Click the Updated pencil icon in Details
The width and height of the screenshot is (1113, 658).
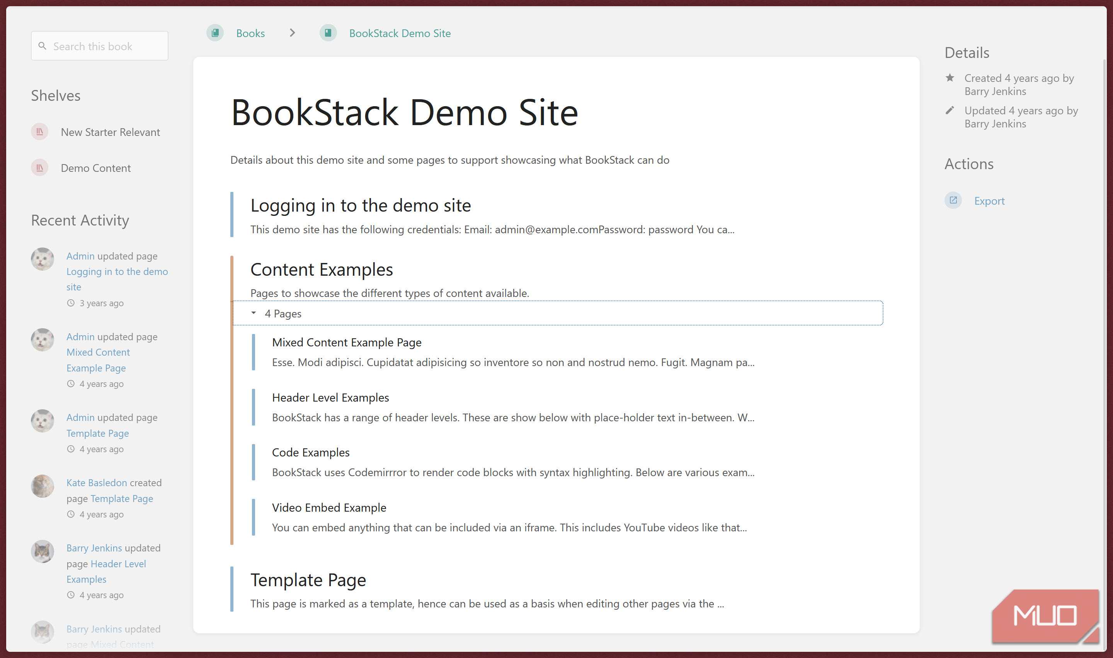(x=950, y=110)
